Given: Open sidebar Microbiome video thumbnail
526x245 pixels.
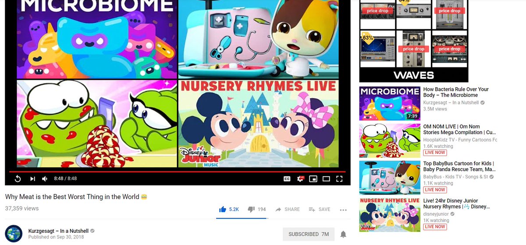Looking at the screenshot, I should 390,103.
